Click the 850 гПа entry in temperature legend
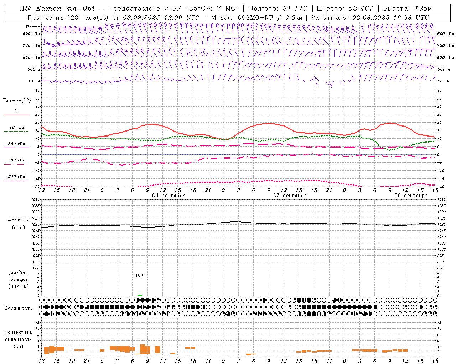The width and height of the screenshot is (456, 364). click(x=17, y=144)
